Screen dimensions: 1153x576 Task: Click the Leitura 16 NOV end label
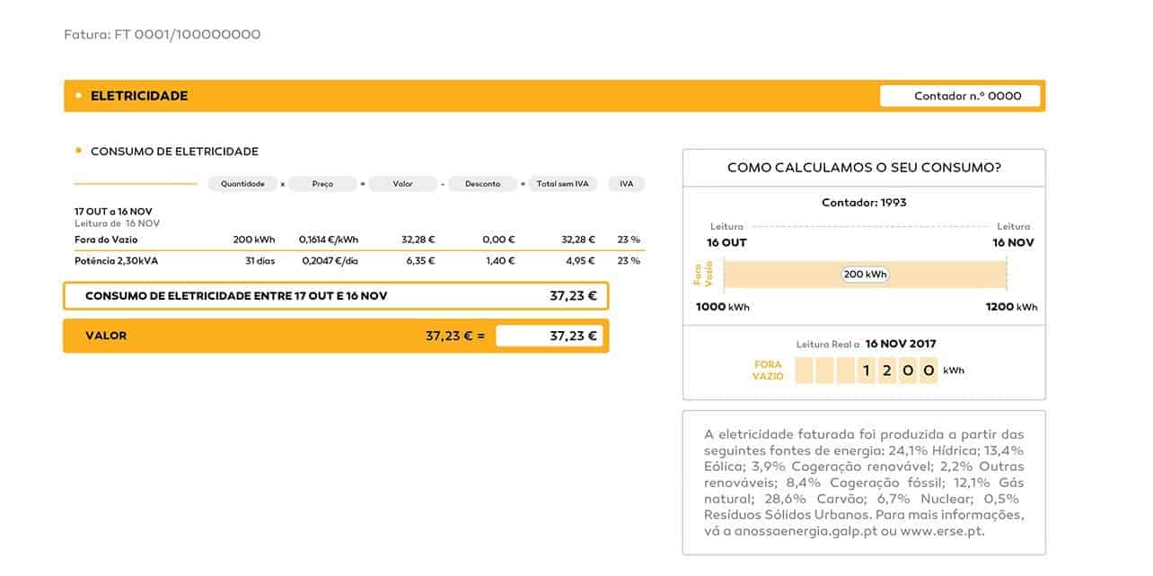[x=1013, y=236]
